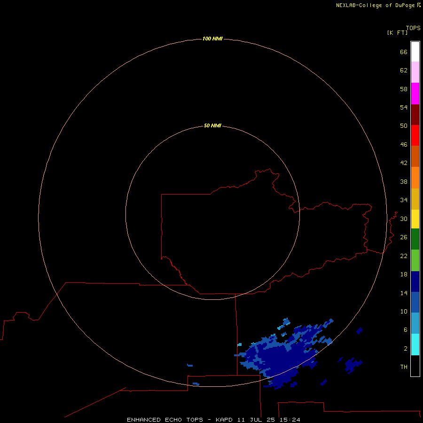
Task: Click the legend value 62
Action: pyautogui.click(x=404, y=70)
